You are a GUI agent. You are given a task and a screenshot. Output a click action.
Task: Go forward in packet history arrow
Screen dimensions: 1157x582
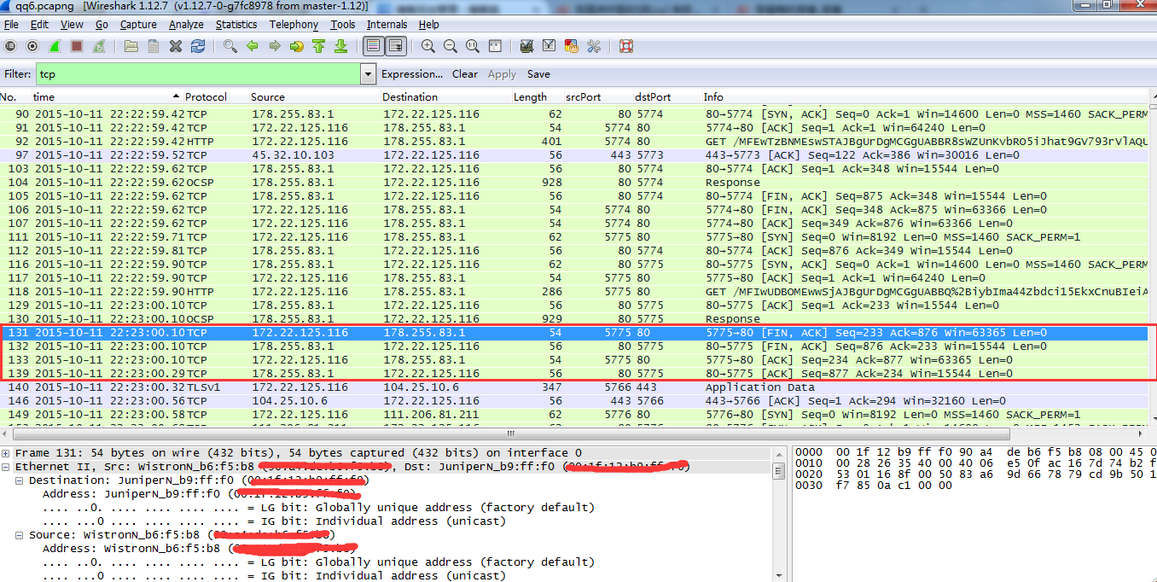point(275,46)
